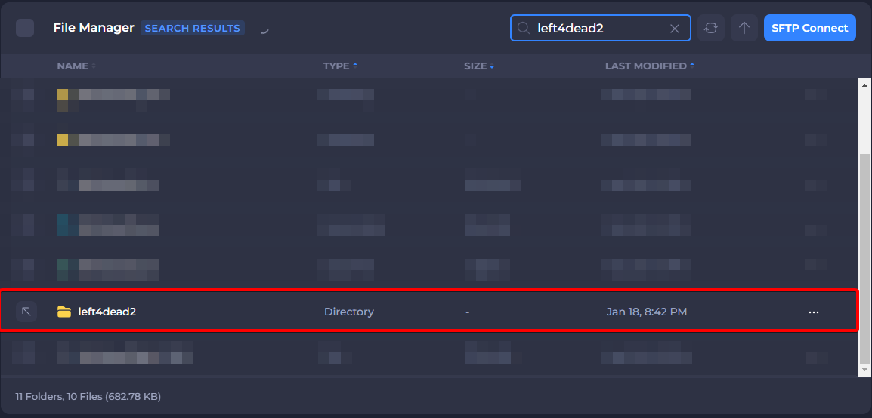
Task: Click the magnifier icon in search box
Action: 523,29
